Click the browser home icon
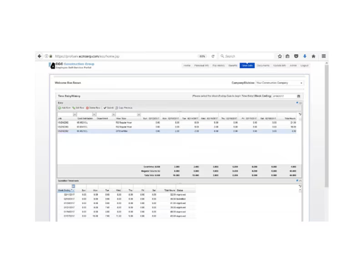 [313, 56]
